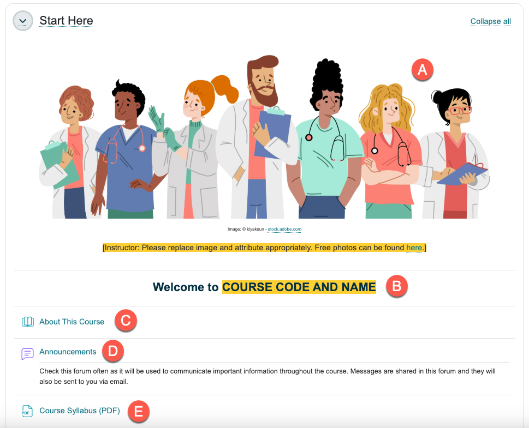The height and width of the screenshot is (428, 529).
Task: Click the red marker labeled B
Action: [397, 287]
